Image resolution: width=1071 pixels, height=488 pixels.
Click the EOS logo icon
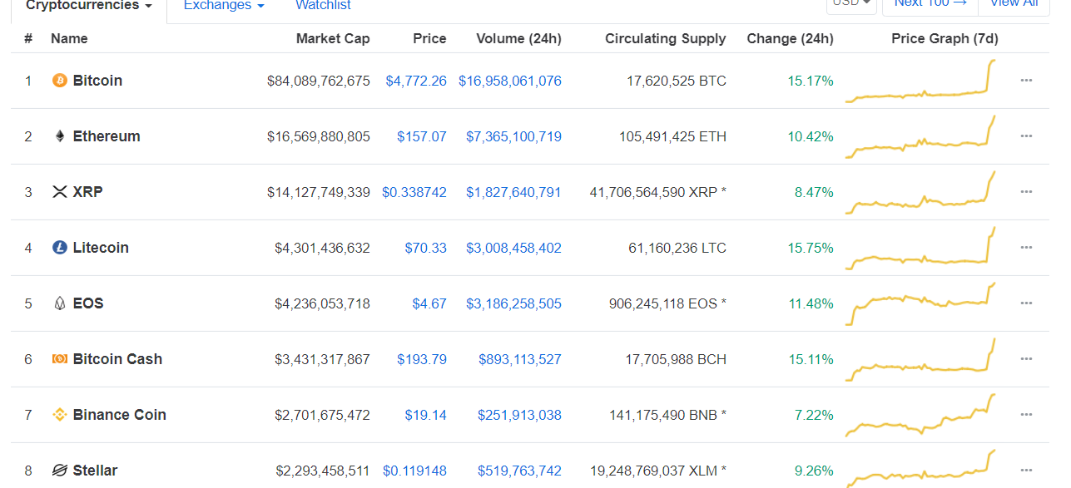(x=59, y=303)
